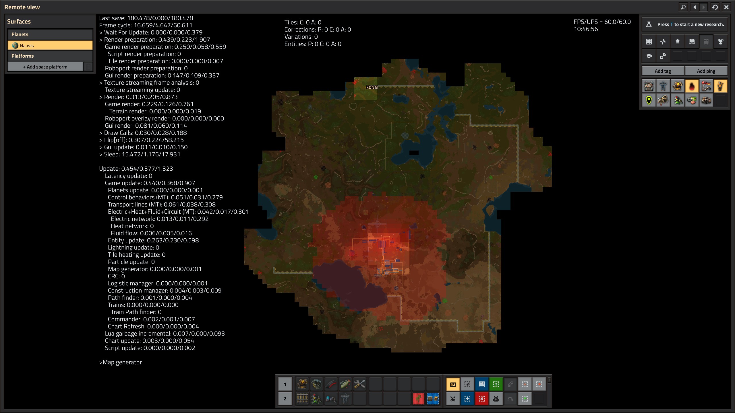Open Factoriopedia book icon
The height and width of the screenshot is (413, 735).
[692, 42]
